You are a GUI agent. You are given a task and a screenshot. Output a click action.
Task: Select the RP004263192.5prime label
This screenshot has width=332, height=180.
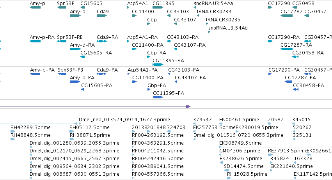coord(158,135)
